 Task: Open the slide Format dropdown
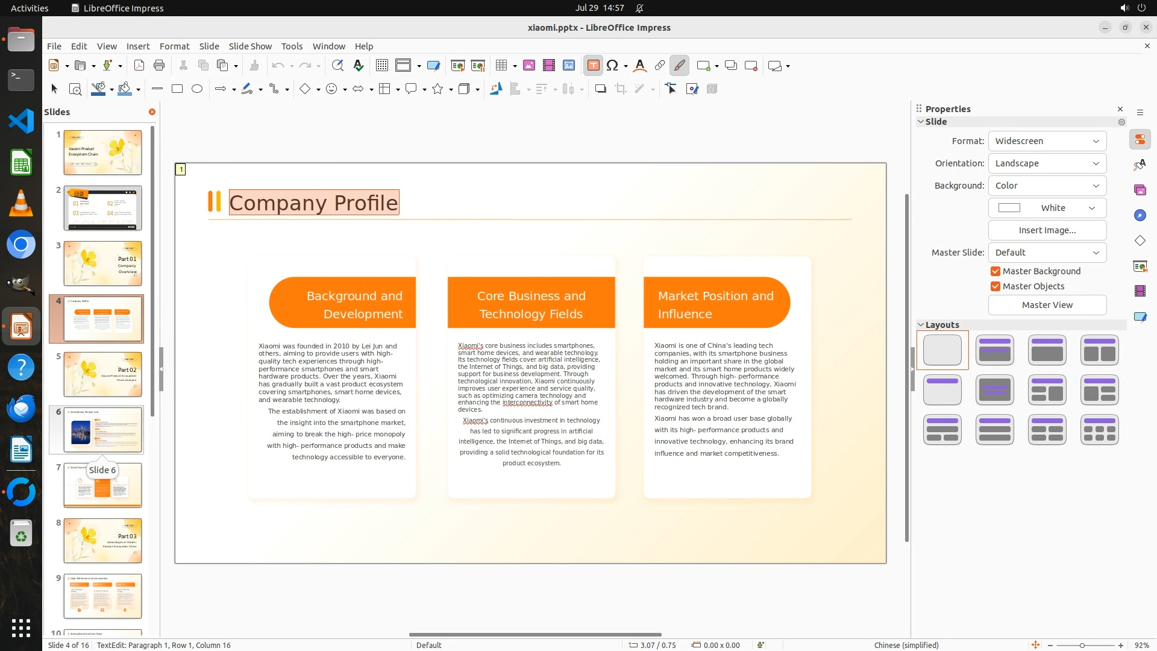click(1047, 141)
